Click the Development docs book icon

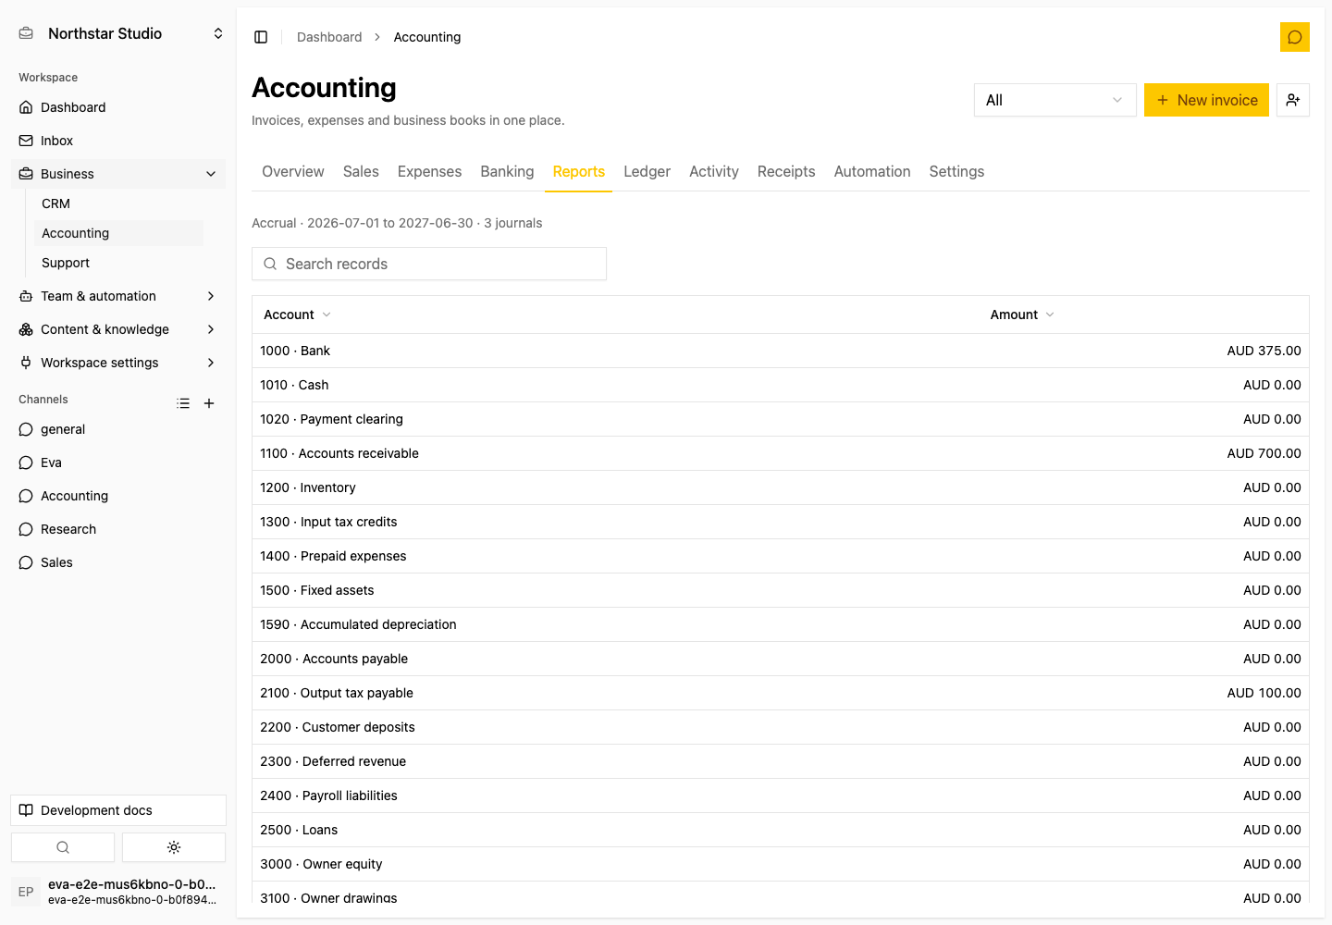click(x=26, y=810)
